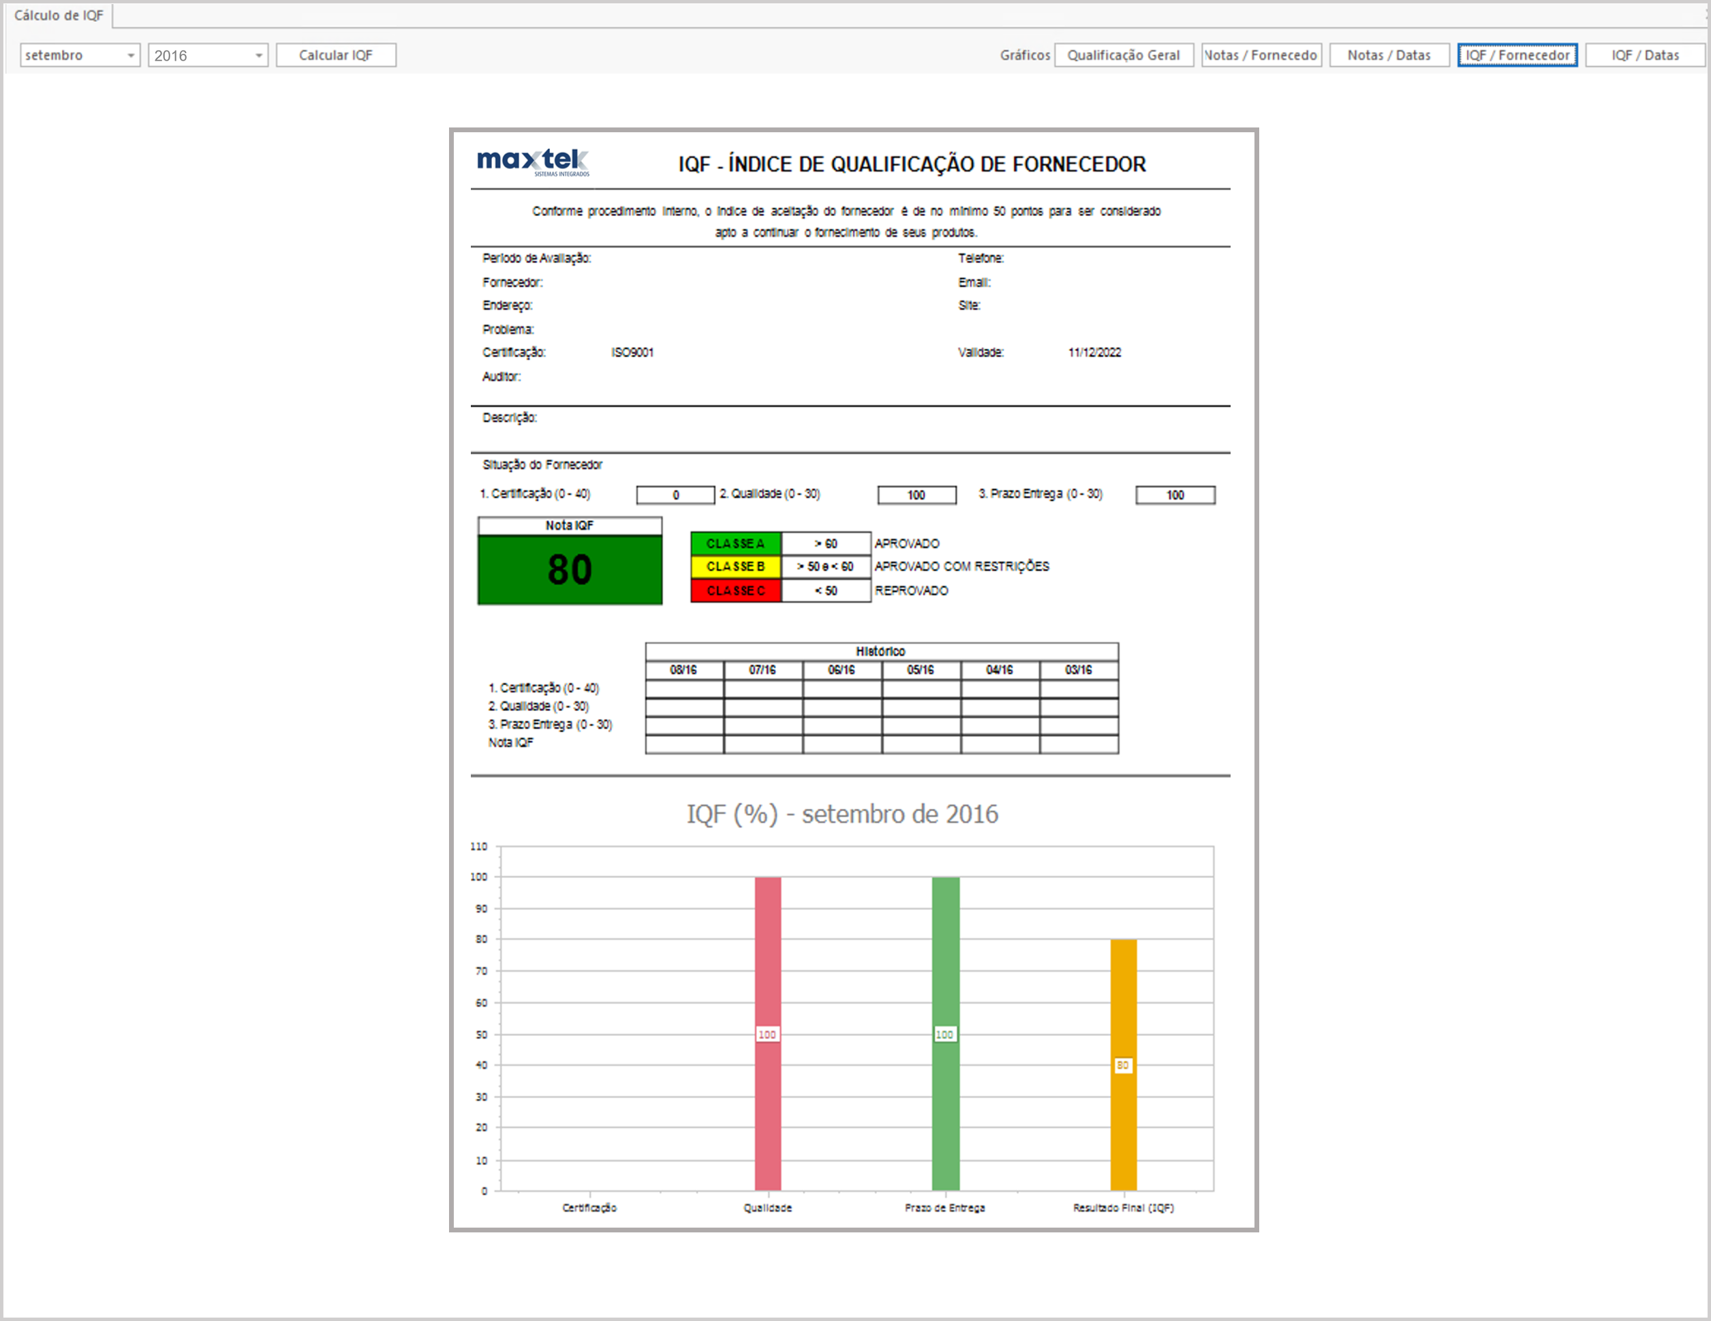Image resolution: width=1711 pixels, height=1321 pixels.
Task: Show the Notas / Fornecedor chart
Action: click(1261, 55)
